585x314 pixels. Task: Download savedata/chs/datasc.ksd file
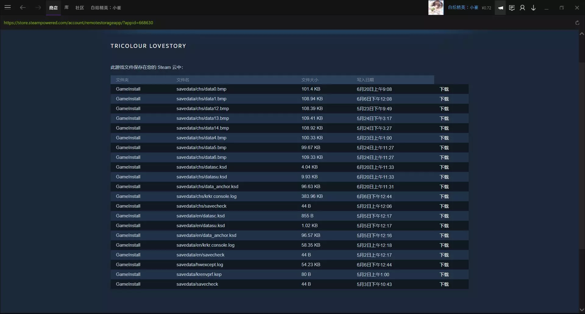click(444, 167)
